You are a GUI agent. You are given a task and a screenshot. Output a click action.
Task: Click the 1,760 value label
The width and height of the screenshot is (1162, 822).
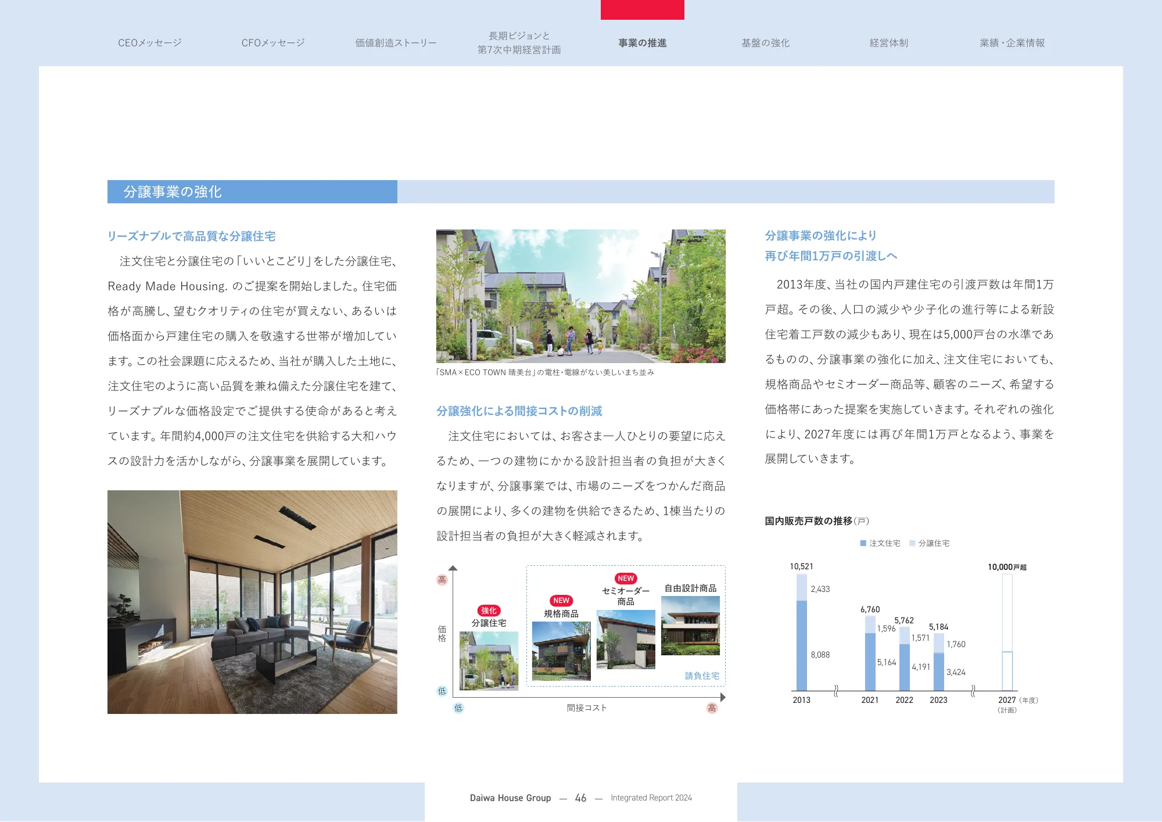coord(956,644)
